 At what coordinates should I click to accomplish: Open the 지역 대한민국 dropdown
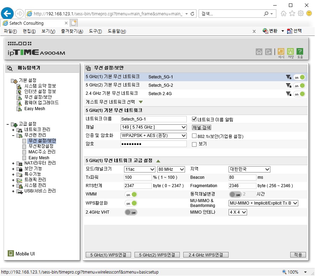(x=249, y=169)
